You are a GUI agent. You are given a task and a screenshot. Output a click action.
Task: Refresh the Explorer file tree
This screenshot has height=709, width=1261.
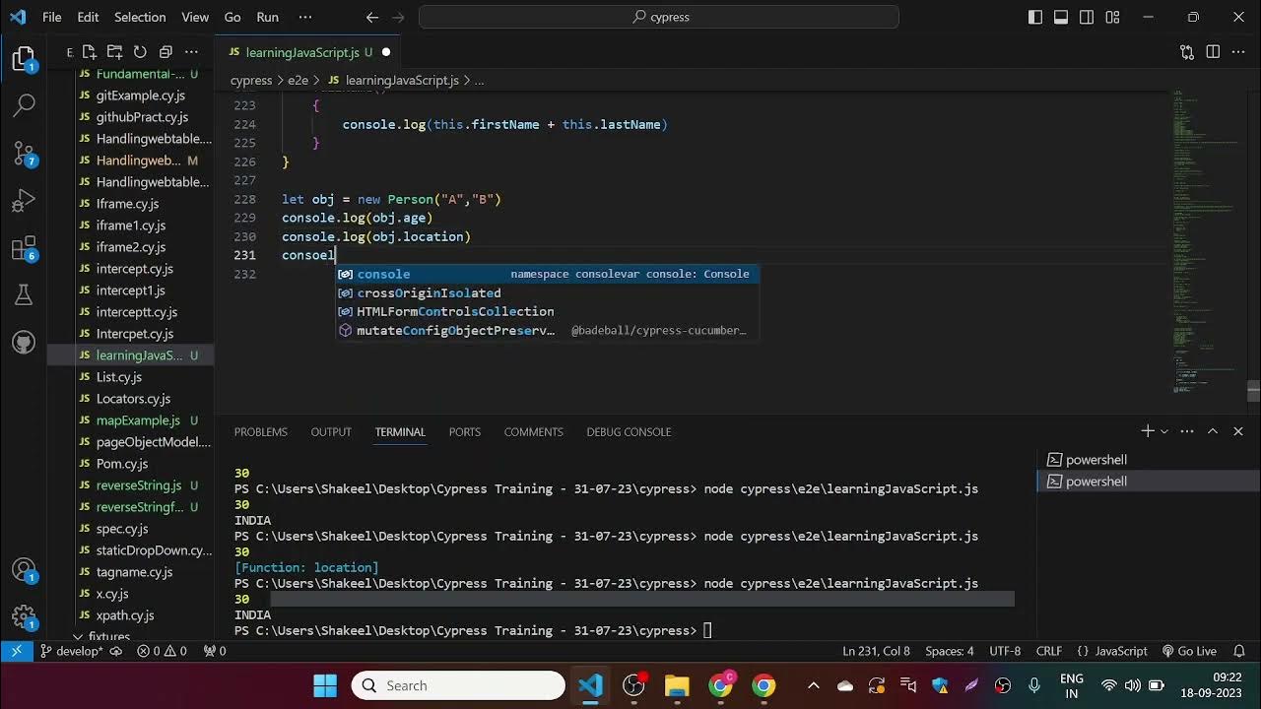(x=140, y=52)
